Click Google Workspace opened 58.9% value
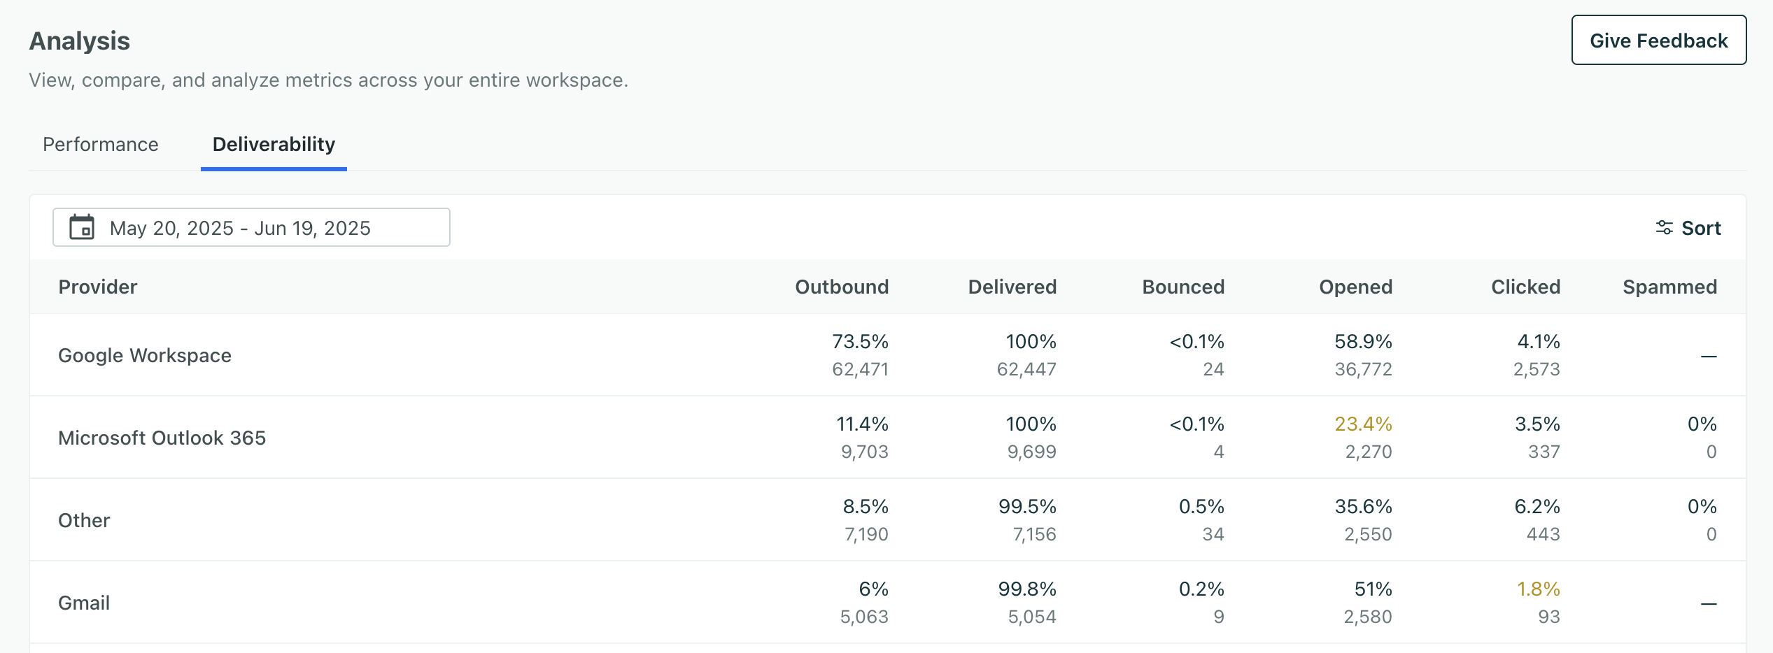The height and width of the screenshot is (653, 1773). (1363, 341)
